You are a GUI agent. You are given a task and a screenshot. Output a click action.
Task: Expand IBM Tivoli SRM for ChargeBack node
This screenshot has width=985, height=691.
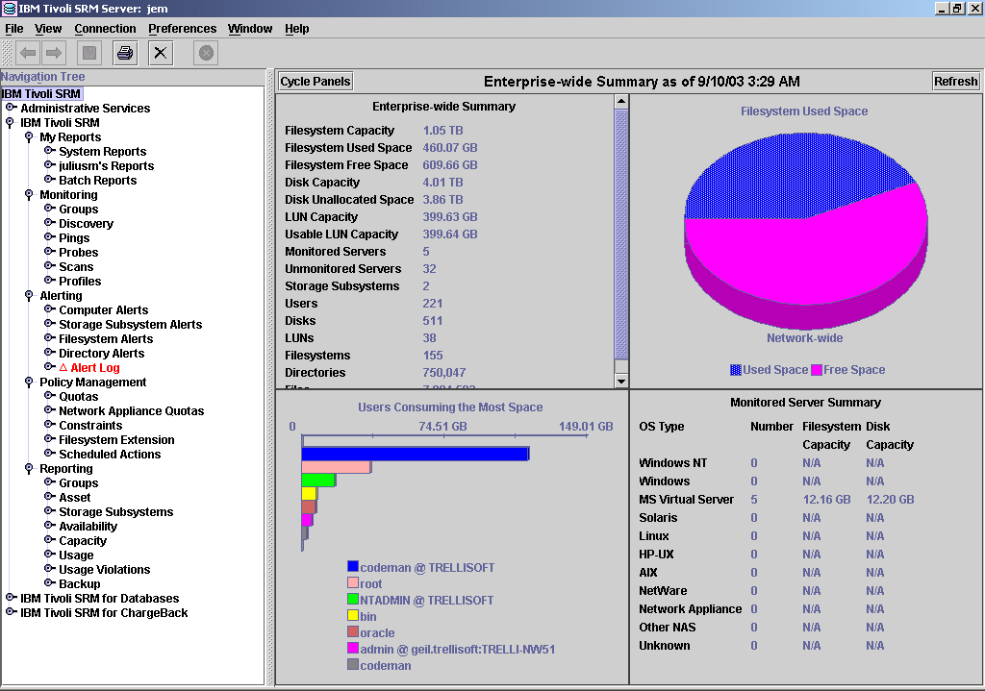(x=10, y=612)
